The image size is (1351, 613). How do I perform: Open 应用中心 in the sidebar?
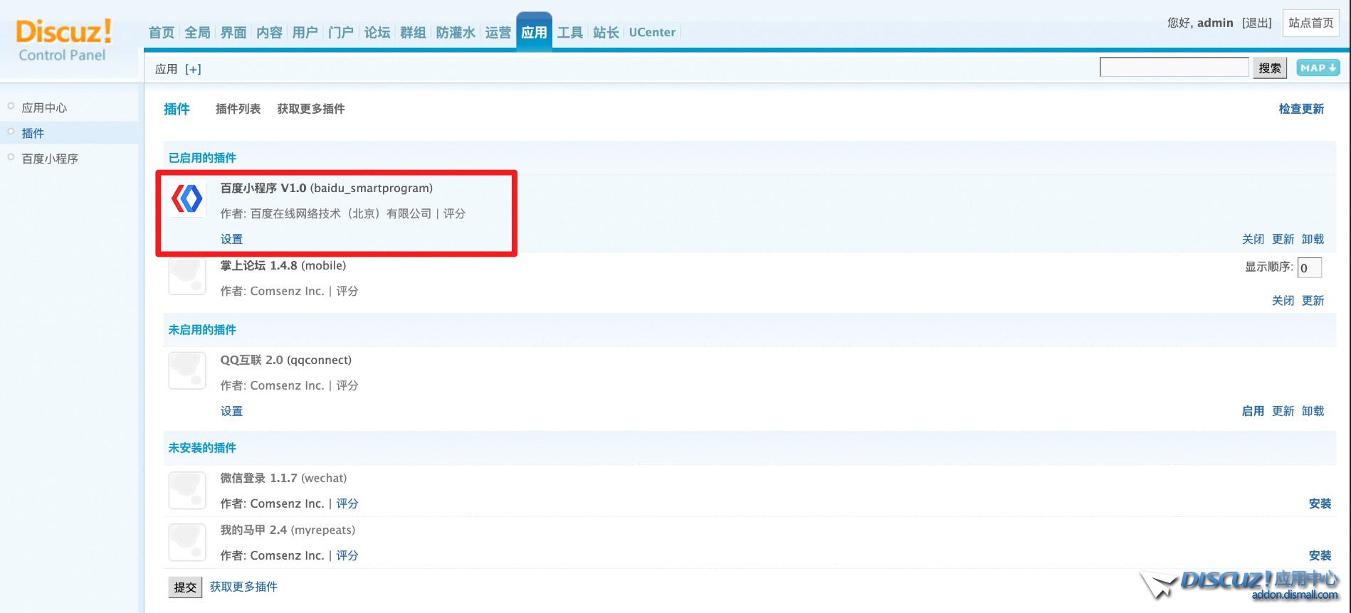(44, 107)
